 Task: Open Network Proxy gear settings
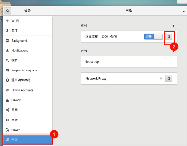[x=169, y=79]
